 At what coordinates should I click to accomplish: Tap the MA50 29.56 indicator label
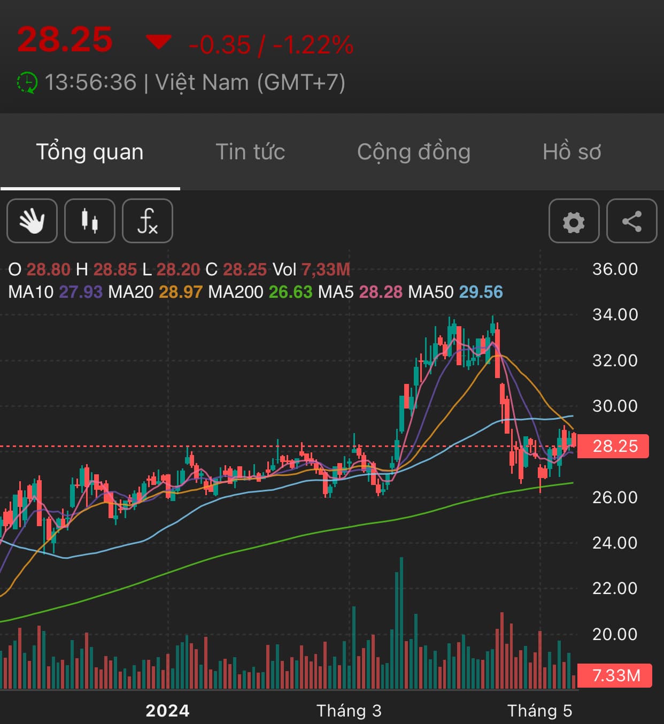coord(455,292)
